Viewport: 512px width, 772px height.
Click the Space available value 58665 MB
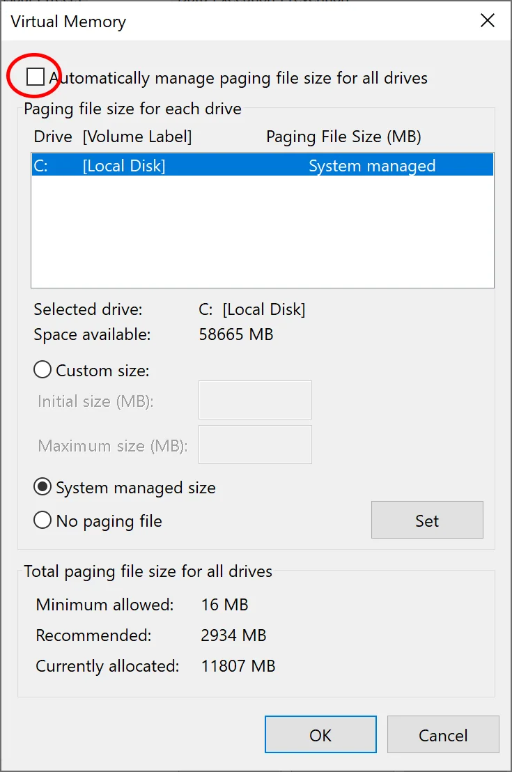236,334
